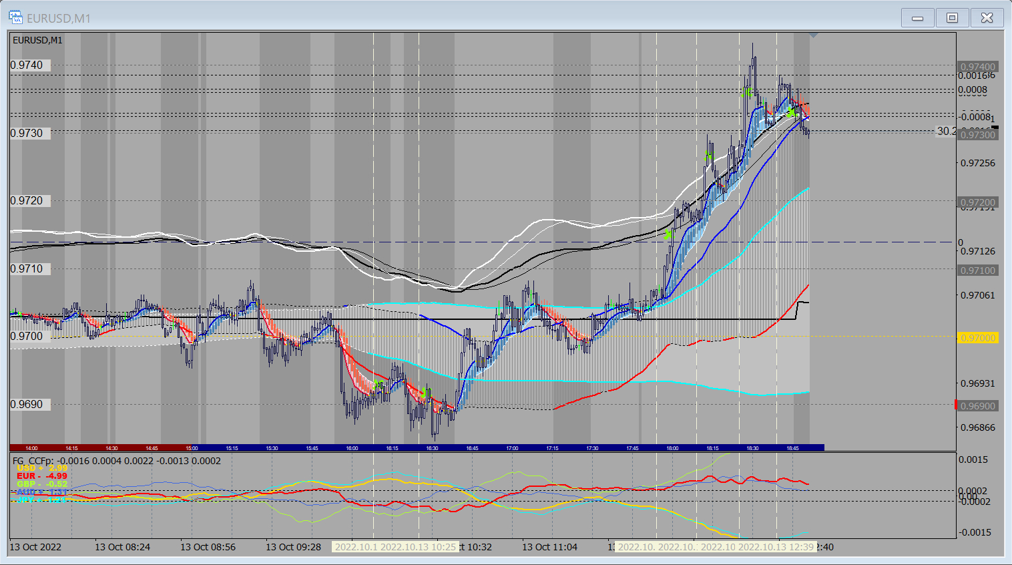Click the EURUSD chart window icon in title bar
Screen dimensions: 1012x565
click(15, 18)
